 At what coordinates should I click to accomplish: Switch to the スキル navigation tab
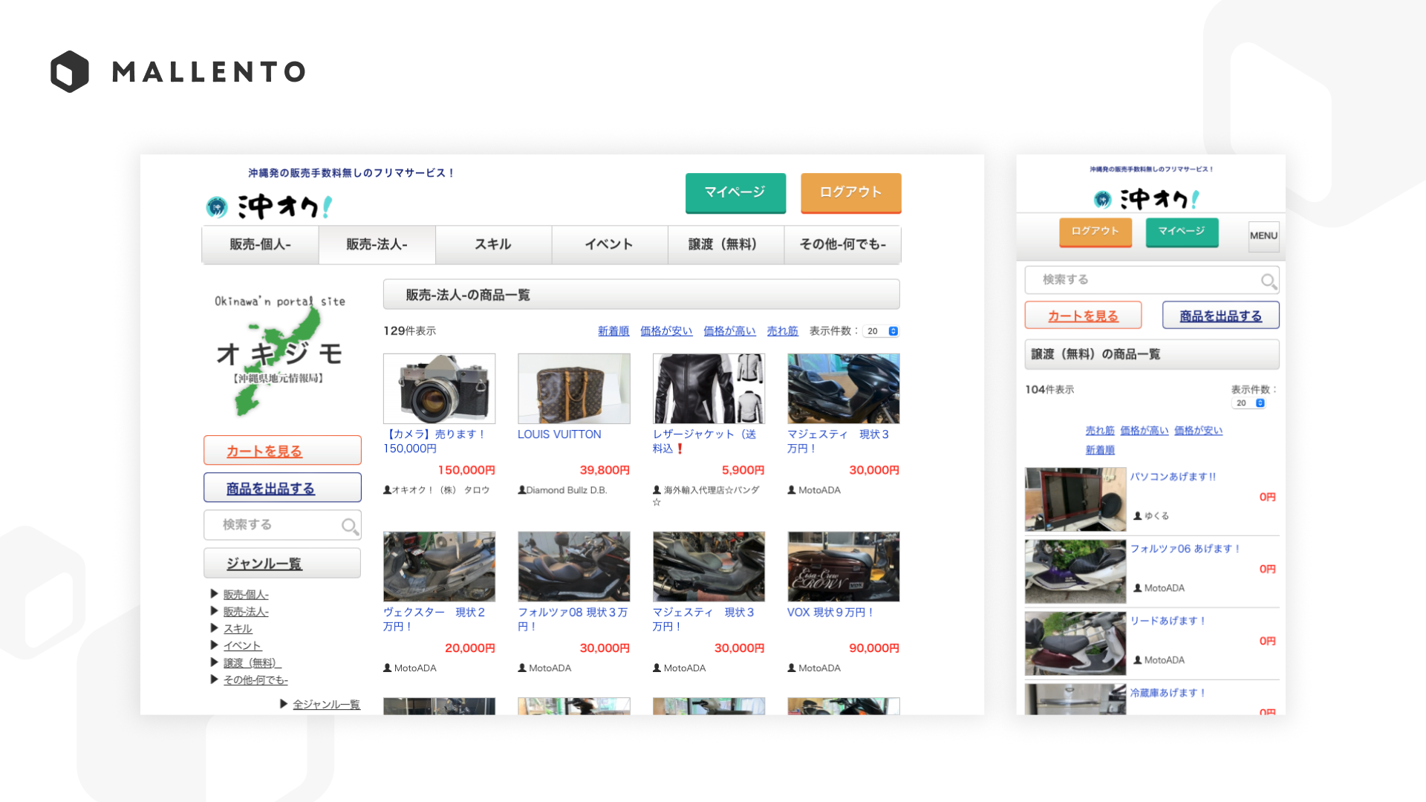(x=493, y=244)
